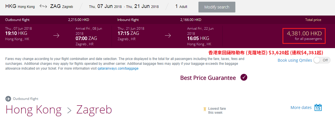Click the Book using Qmiles label
Screen dimensions: 335x118
pos(295,60)
